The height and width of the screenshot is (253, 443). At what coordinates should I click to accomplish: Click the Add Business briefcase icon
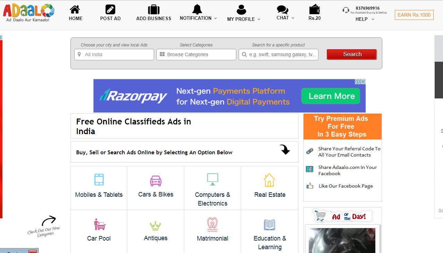click(154, 9)
